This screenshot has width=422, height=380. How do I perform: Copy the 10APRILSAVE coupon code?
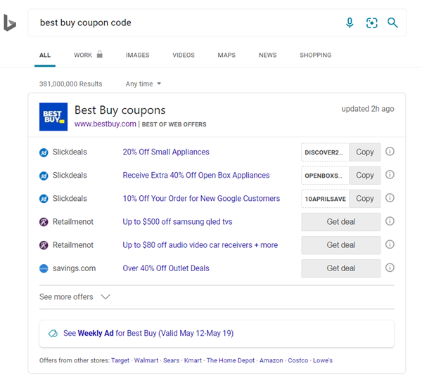(x=364, y=199)
